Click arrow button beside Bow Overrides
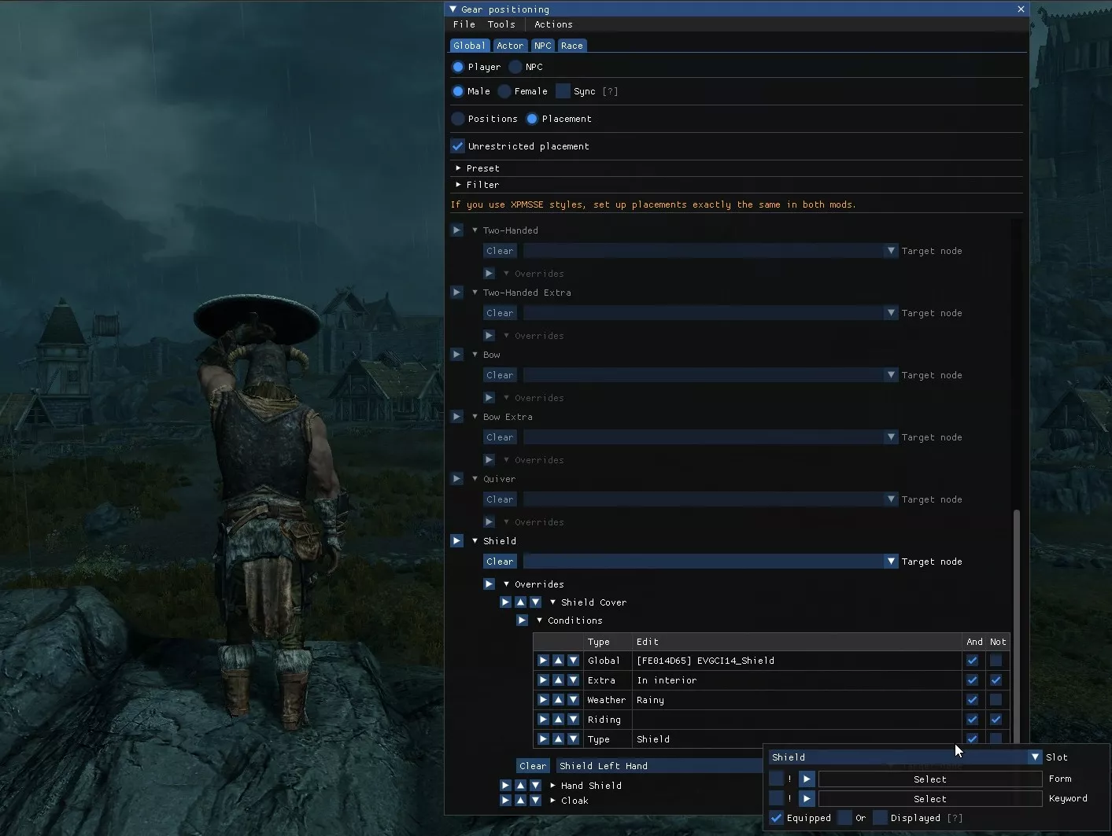 click(x=489, y=398)
